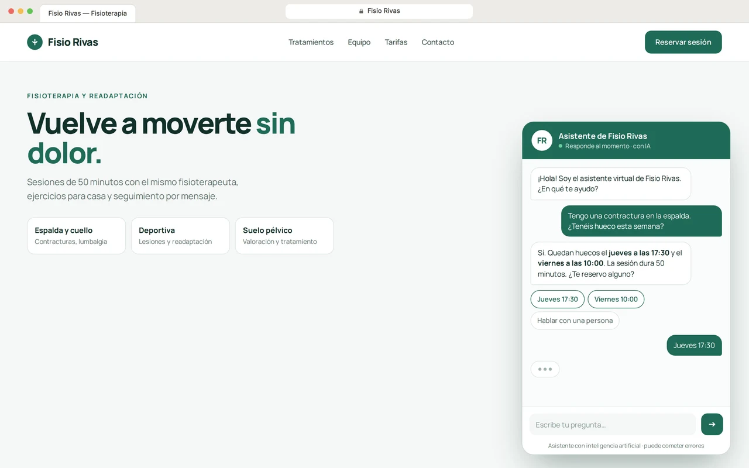Go to the Equipo section
Viewport: 749px width, 468px height.
click(359, 42)
